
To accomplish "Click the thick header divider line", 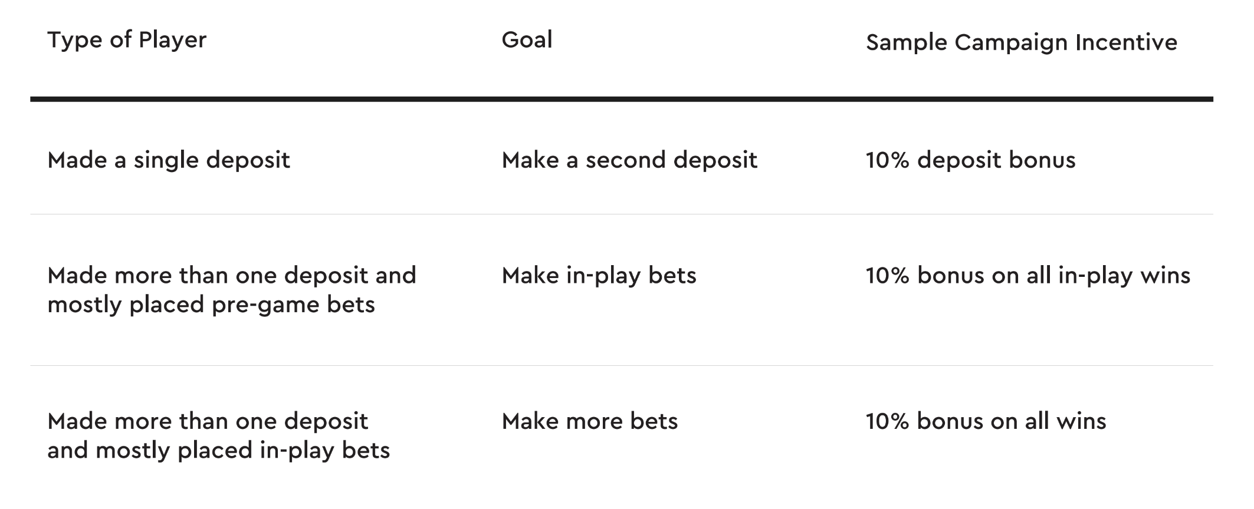I will (622, 99).
